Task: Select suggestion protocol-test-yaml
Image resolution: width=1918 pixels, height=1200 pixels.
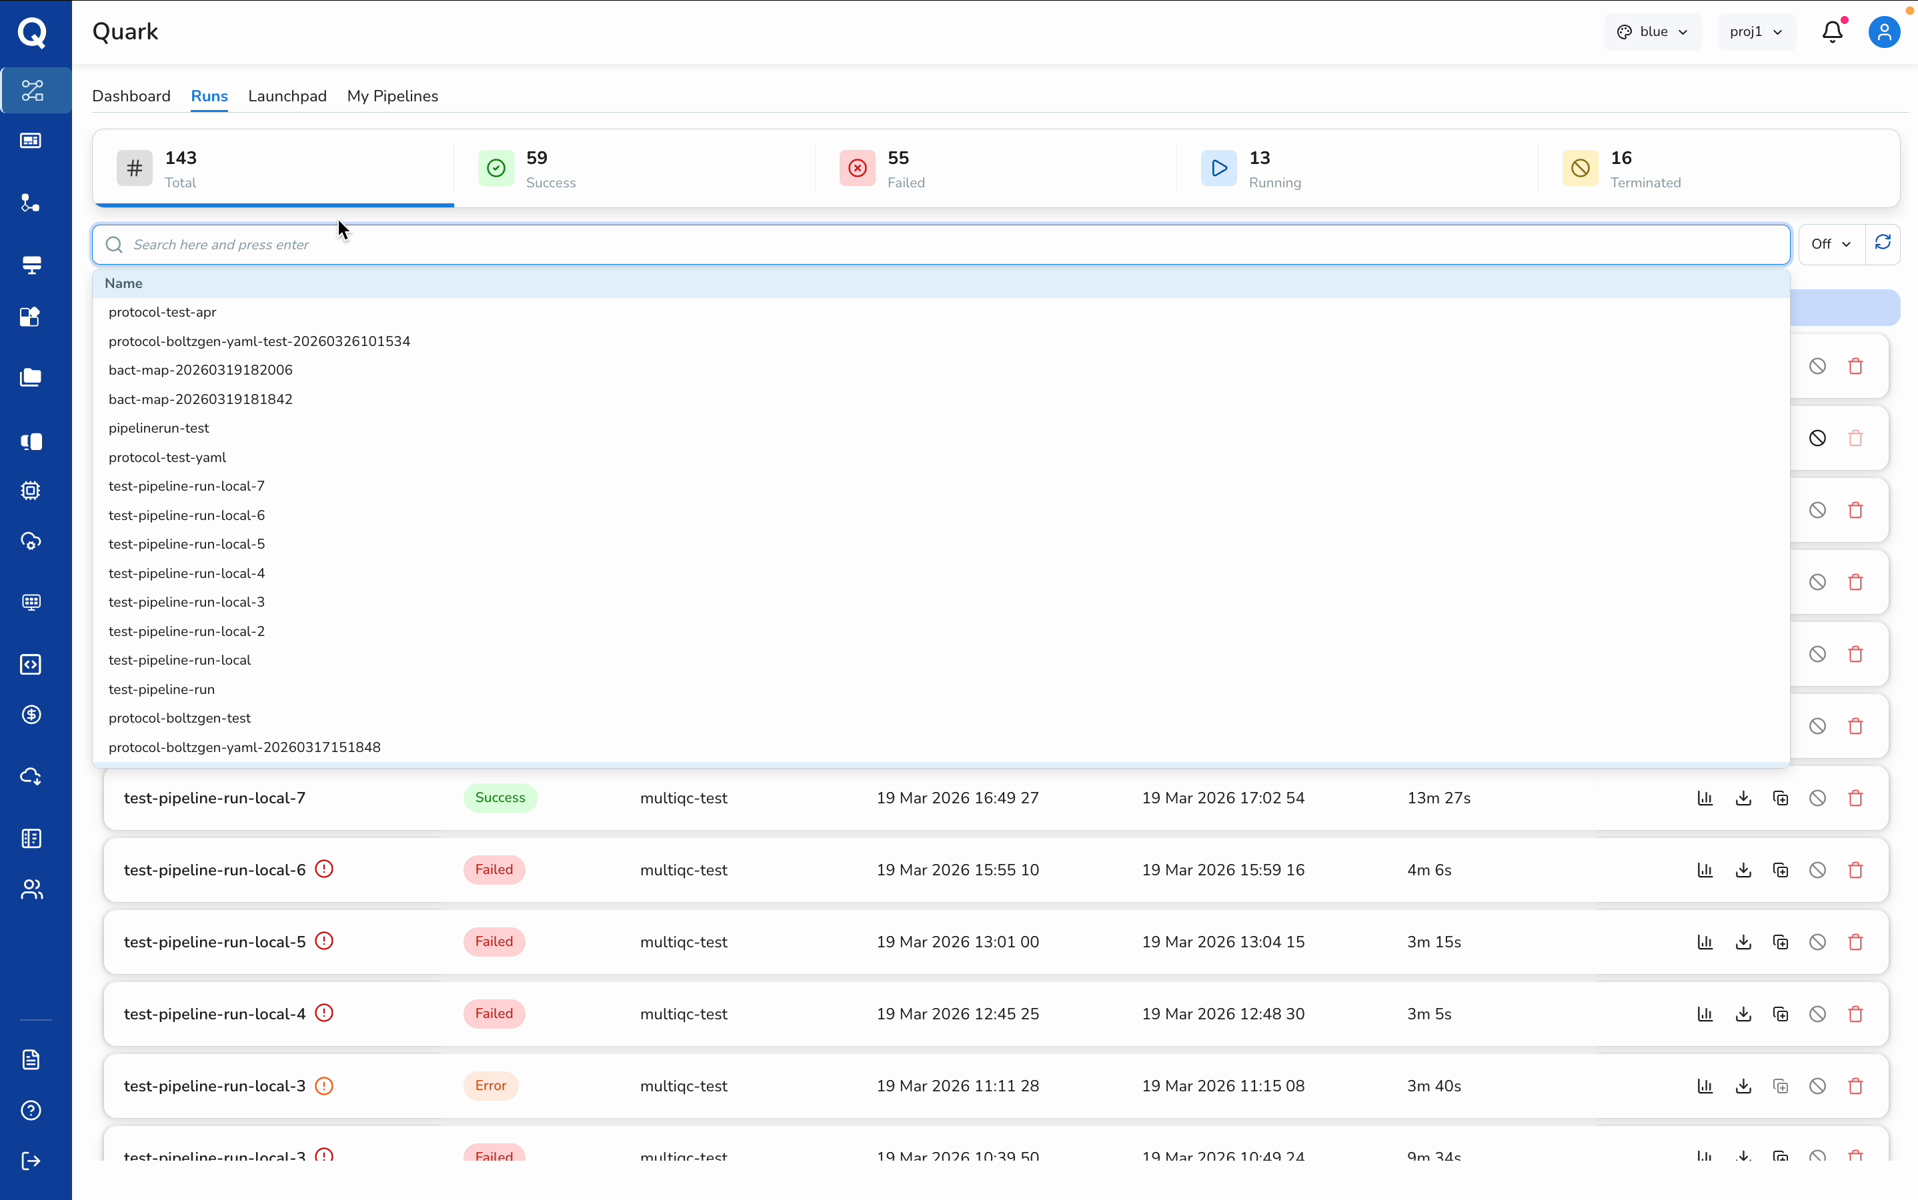Action: pos(942,457)
